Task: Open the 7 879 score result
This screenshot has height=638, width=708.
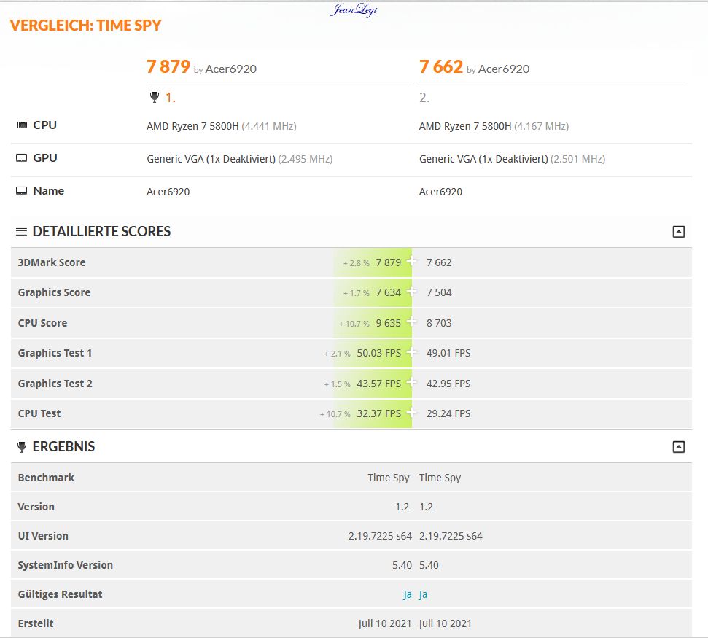Action: [168, 67]
